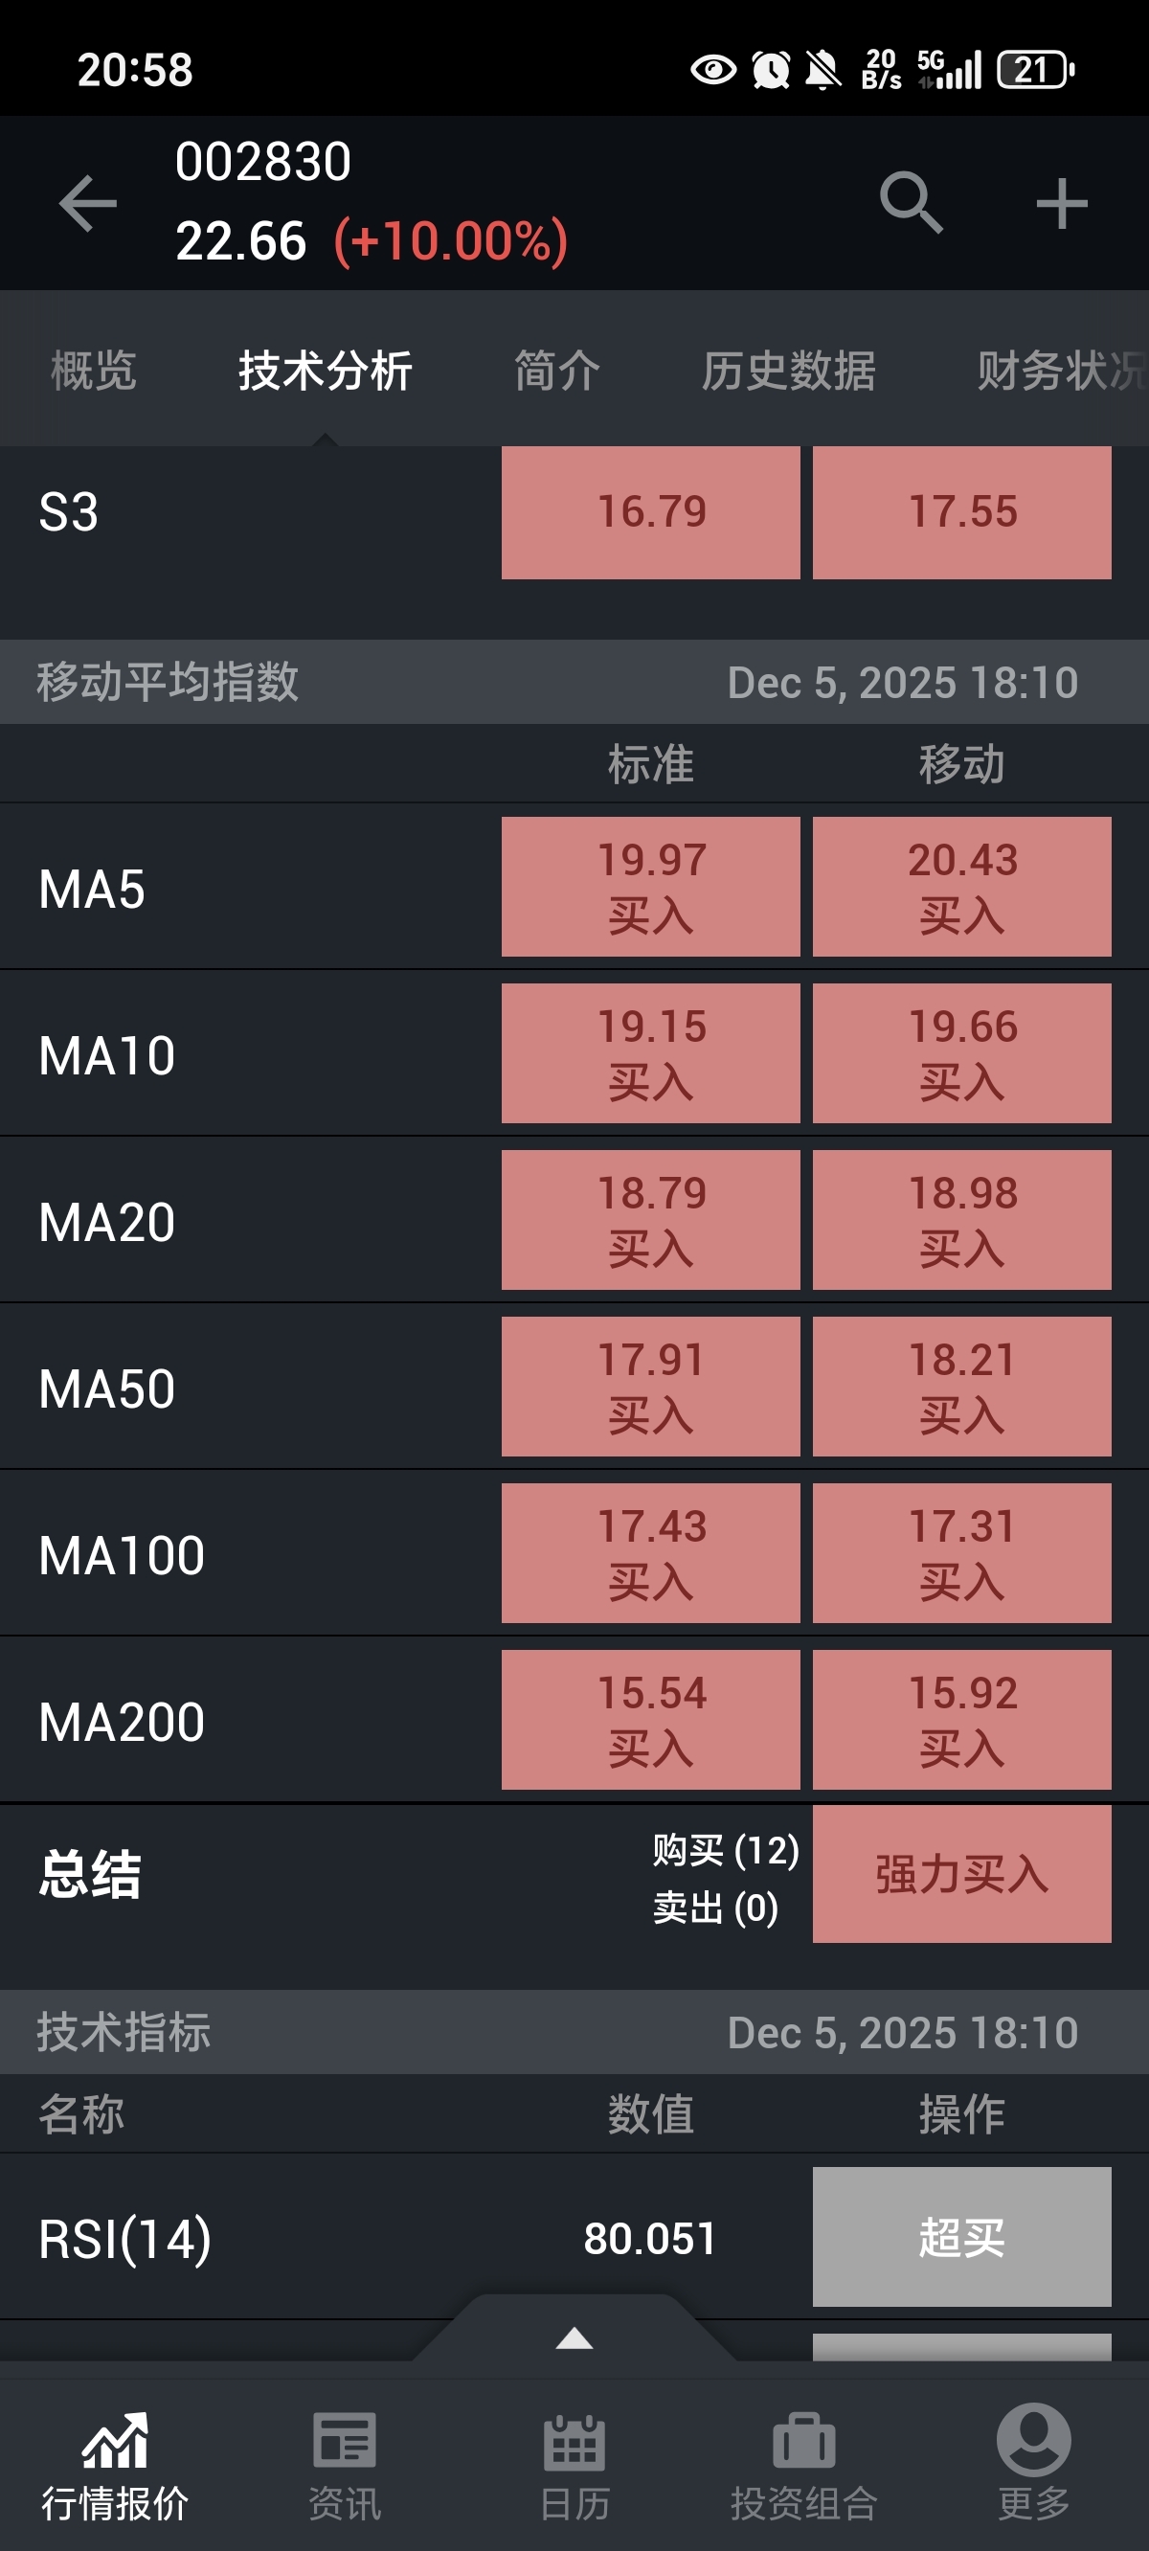Tap the S3 value 16.79 cell
This screenshot has width=1149, height=2551.
651,512
